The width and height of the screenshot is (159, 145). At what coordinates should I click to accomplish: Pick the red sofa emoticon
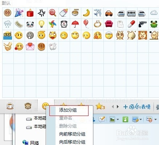(x=109, y=24)
